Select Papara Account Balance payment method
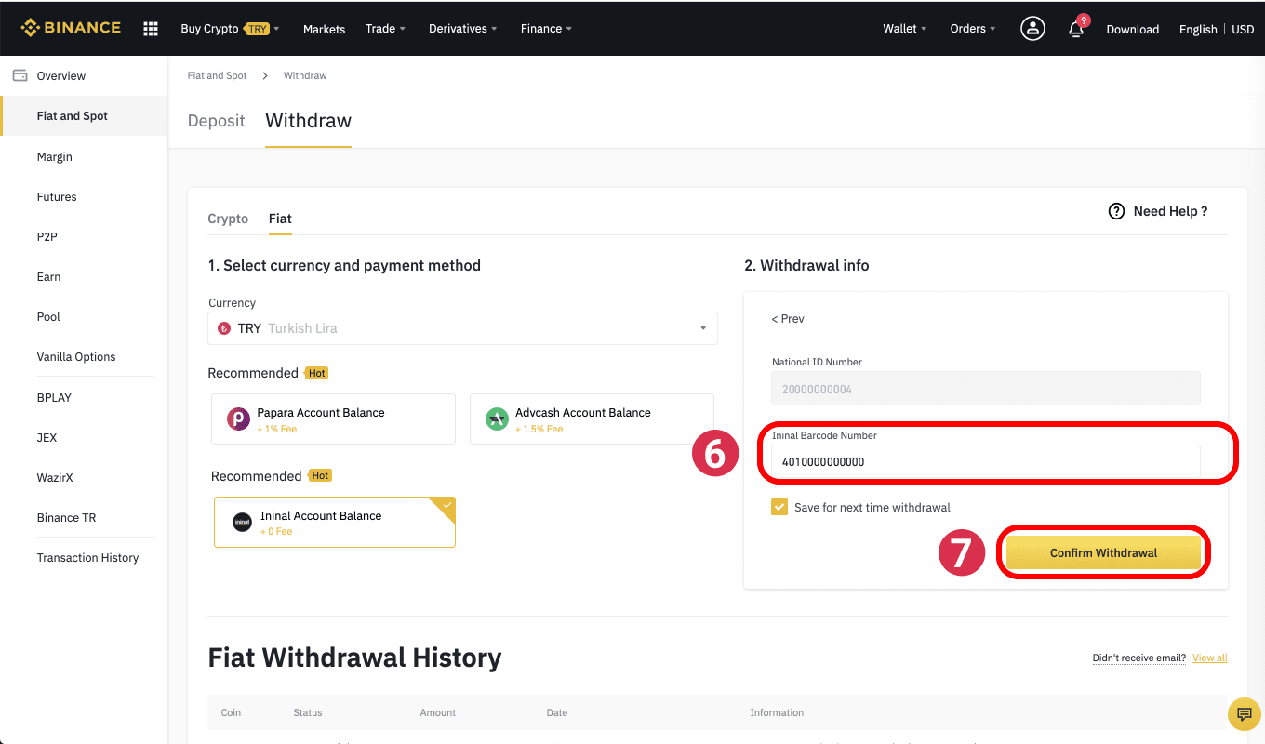This screenshot has height=744, width=1265. coord(333,419)
